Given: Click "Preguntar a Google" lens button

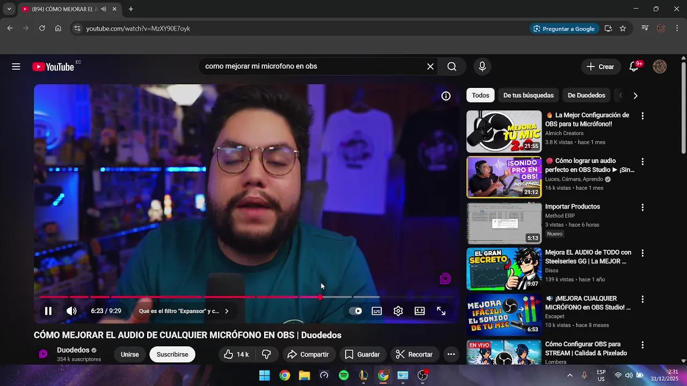Looking at the screenshot, I should point(564,28).
